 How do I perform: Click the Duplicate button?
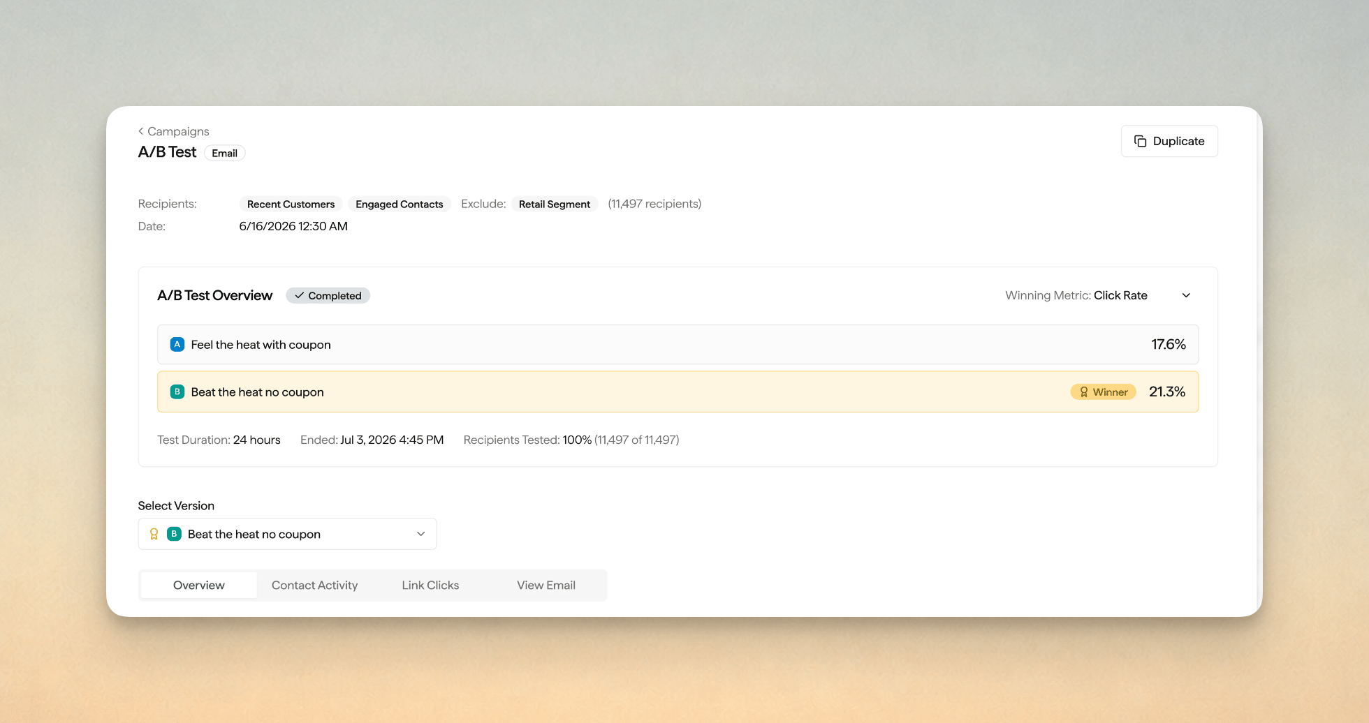(x=1169, y=141)
